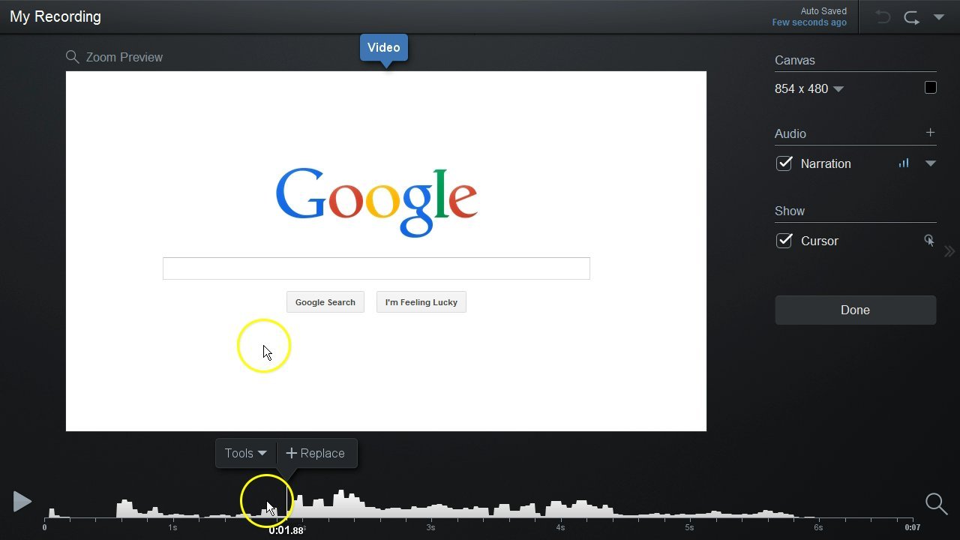Open the Tools dropdown menu
The width and height of the screenshot is (960, 540).
(246, 453)
